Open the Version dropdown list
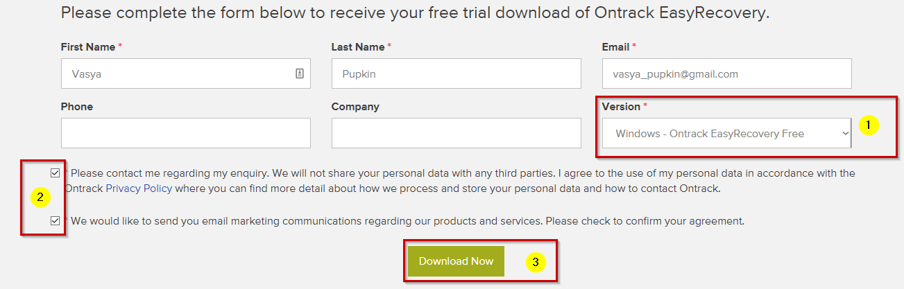The width and height of the screenshot is (904, 289). coord(726,133)
